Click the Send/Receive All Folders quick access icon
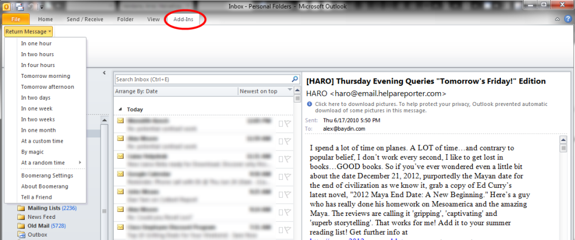Image resolution: width=575 pixels, height=240 pixels. pyautogui.click(x=20, y=6)
